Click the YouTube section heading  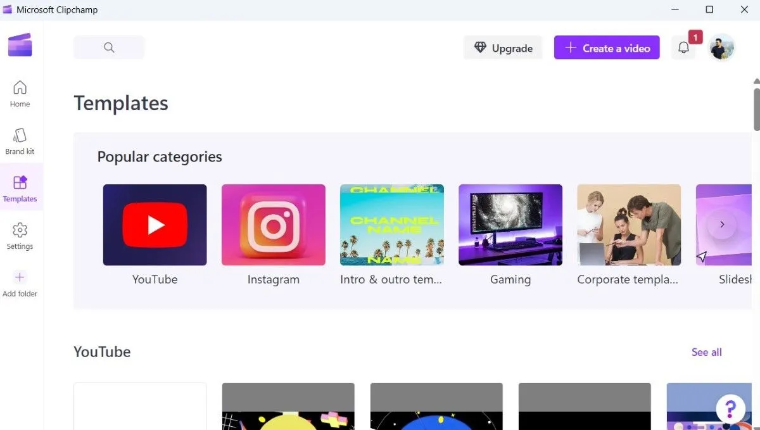point(102,351)
